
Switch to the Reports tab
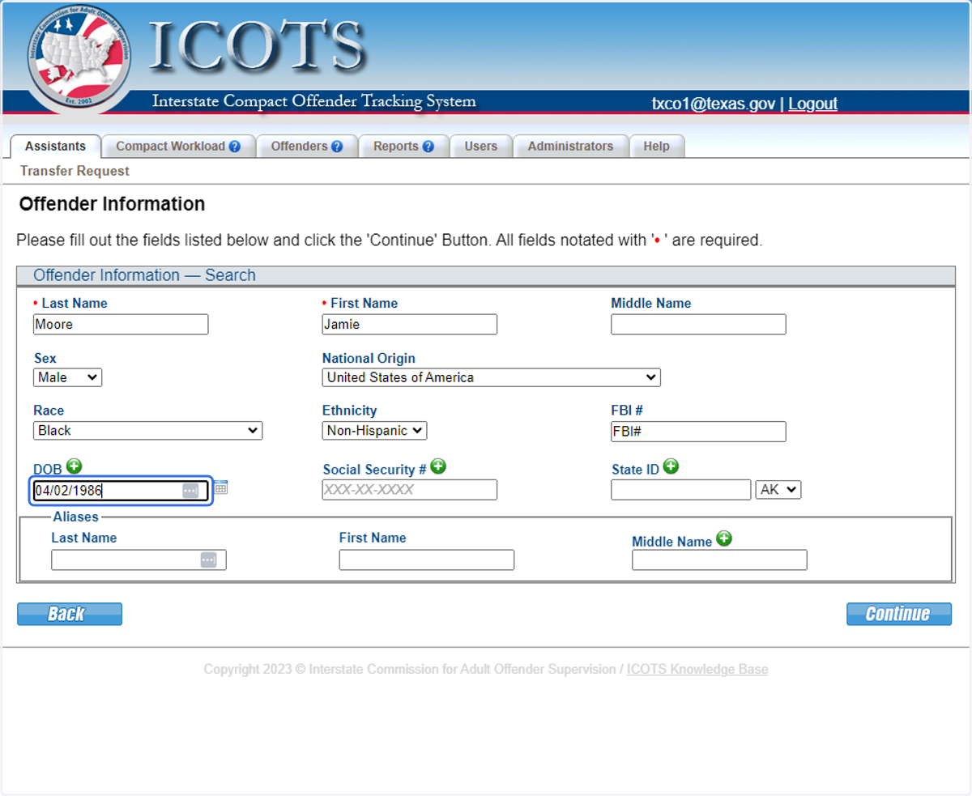(404, 147)
